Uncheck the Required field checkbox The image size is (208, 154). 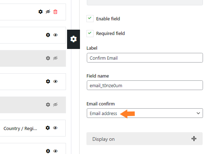coord(90,34)
